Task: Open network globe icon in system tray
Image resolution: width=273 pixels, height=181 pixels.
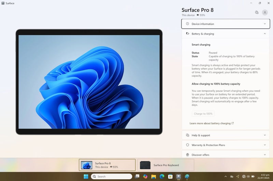Action: [244, 177]
